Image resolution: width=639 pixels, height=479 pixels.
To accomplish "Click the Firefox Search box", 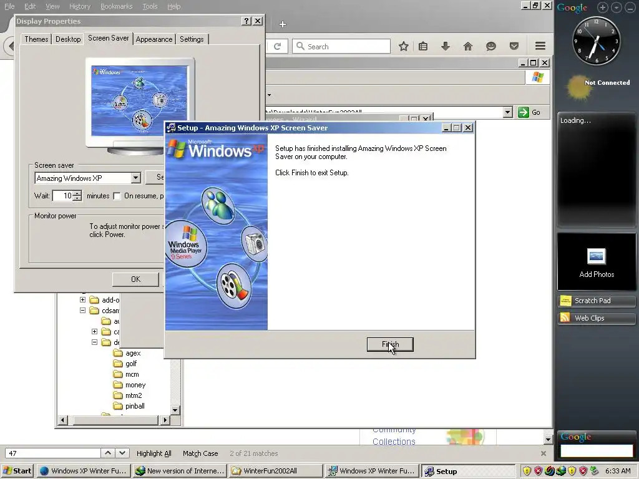I will click(341, 46).
